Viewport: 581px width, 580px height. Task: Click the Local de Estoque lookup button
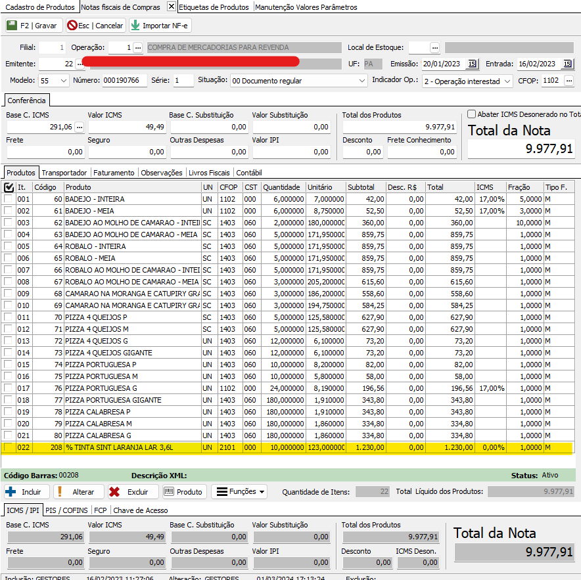pyautogui.click(x=434, y=48)
